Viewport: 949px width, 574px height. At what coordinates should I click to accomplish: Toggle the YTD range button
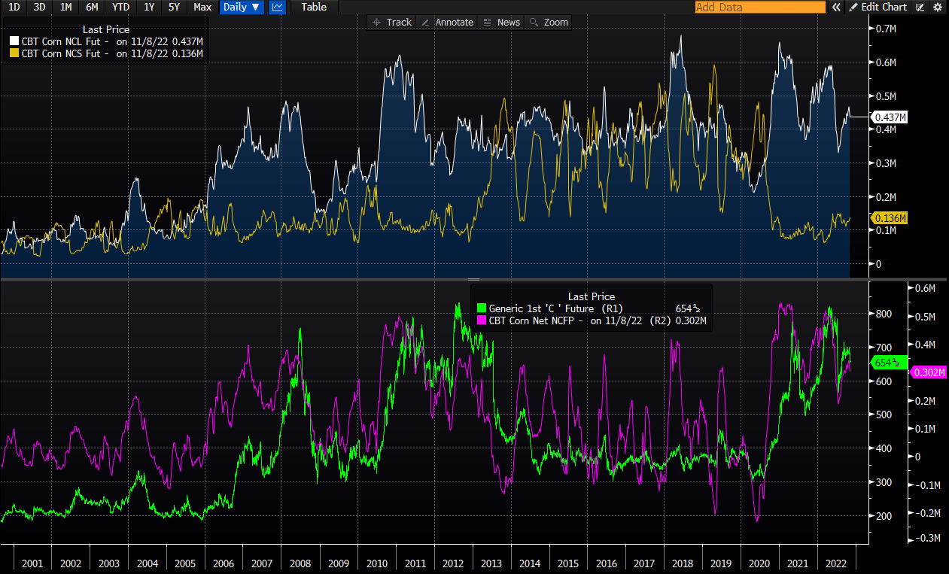coord(120,7)
